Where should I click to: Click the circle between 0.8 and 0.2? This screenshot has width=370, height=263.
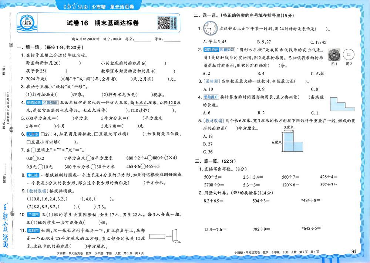coord(35,158)
